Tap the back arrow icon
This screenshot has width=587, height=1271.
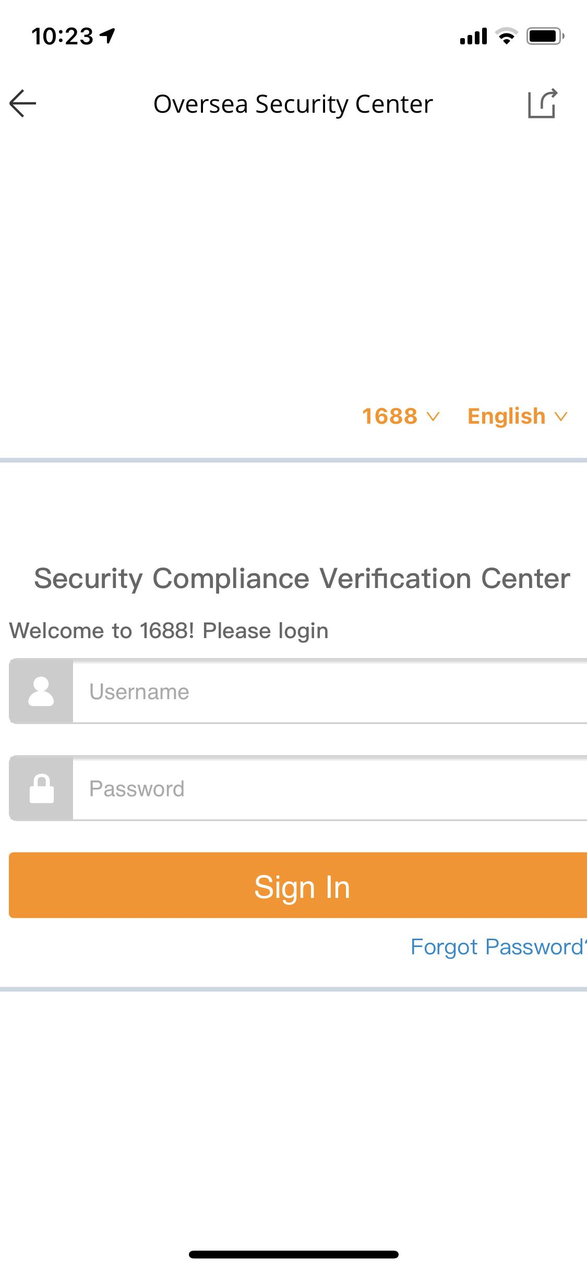click(23, 103)
